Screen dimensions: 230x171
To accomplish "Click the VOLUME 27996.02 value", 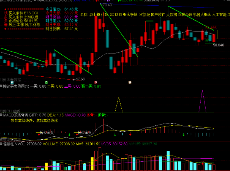I will 59,144.
